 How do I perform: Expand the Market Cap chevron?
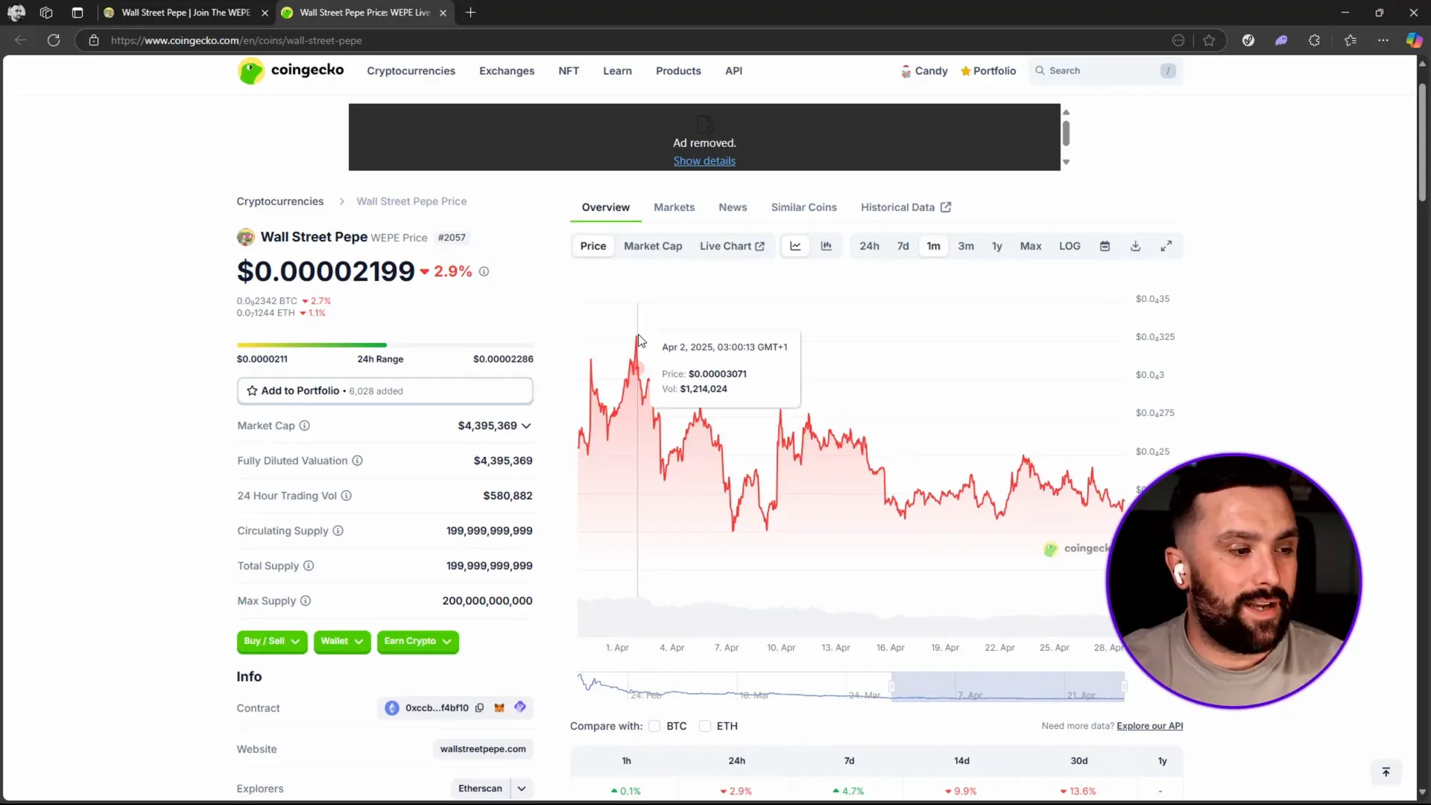coord(526,426)
